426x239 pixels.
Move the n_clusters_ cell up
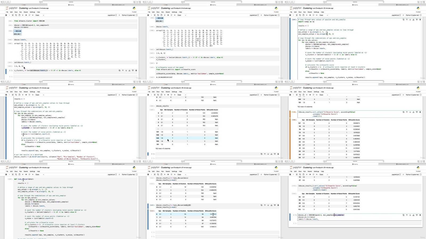[x=123, y=70]
